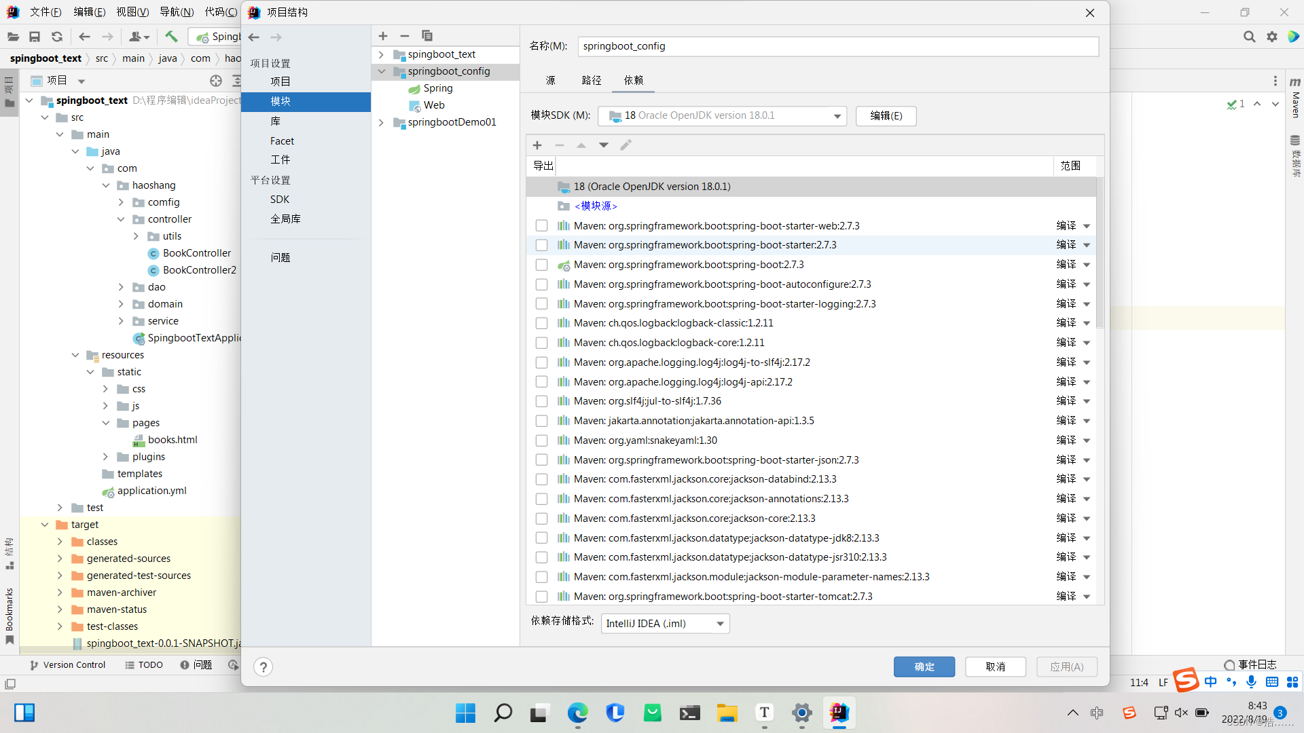Check export for logback-classic dependency
1304x733 pixels.
541,323
